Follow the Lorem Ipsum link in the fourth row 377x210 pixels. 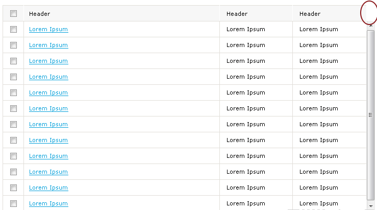tap(48, 77)
